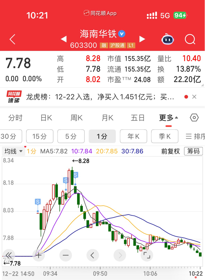Image resolution: width=205 pixels, height=280 pixels.
Task: Tap the S sell marker near 8.18
Action: [66, 180]
